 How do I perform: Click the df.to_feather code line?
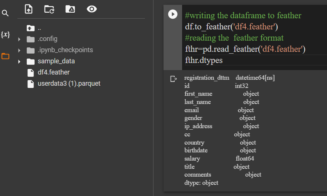tap(232, 27)
